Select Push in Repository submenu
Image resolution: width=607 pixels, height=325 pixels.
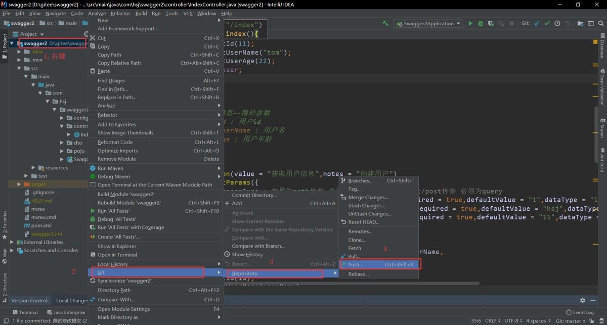[x=355, y=264]
